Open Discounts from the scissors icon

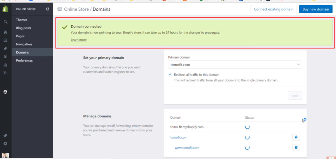click(5, 73)
